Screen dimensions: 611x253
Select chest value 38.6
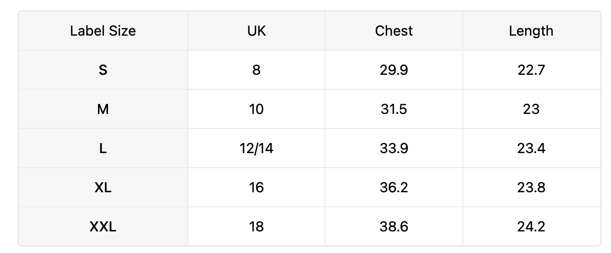coord(394,226)
